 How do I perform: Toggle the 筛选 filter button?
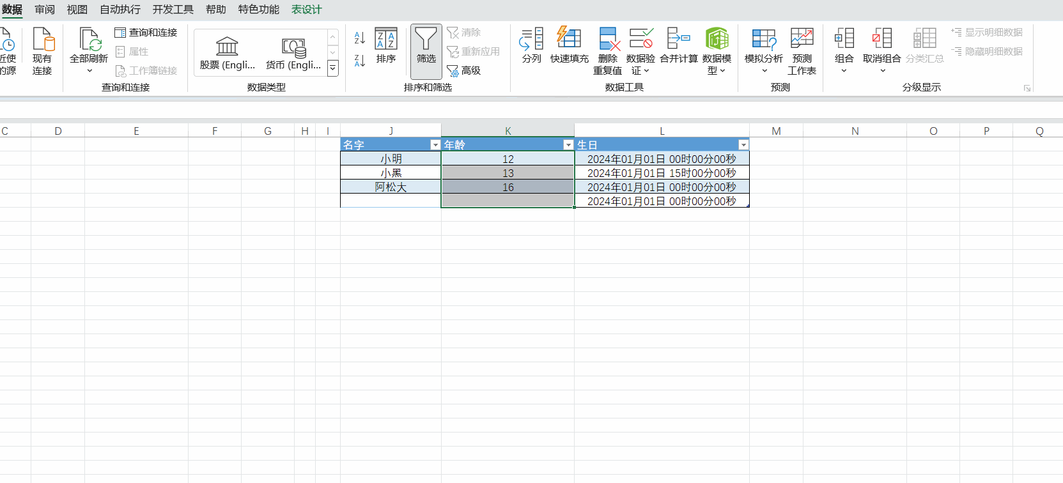point(426,46)
